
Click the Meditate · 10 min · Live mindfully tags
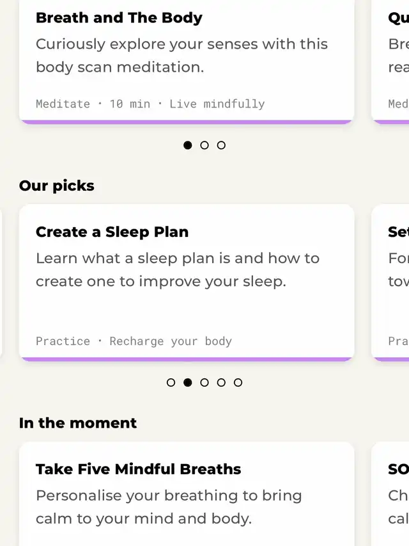pyautogui.click(x=150, y=104)
